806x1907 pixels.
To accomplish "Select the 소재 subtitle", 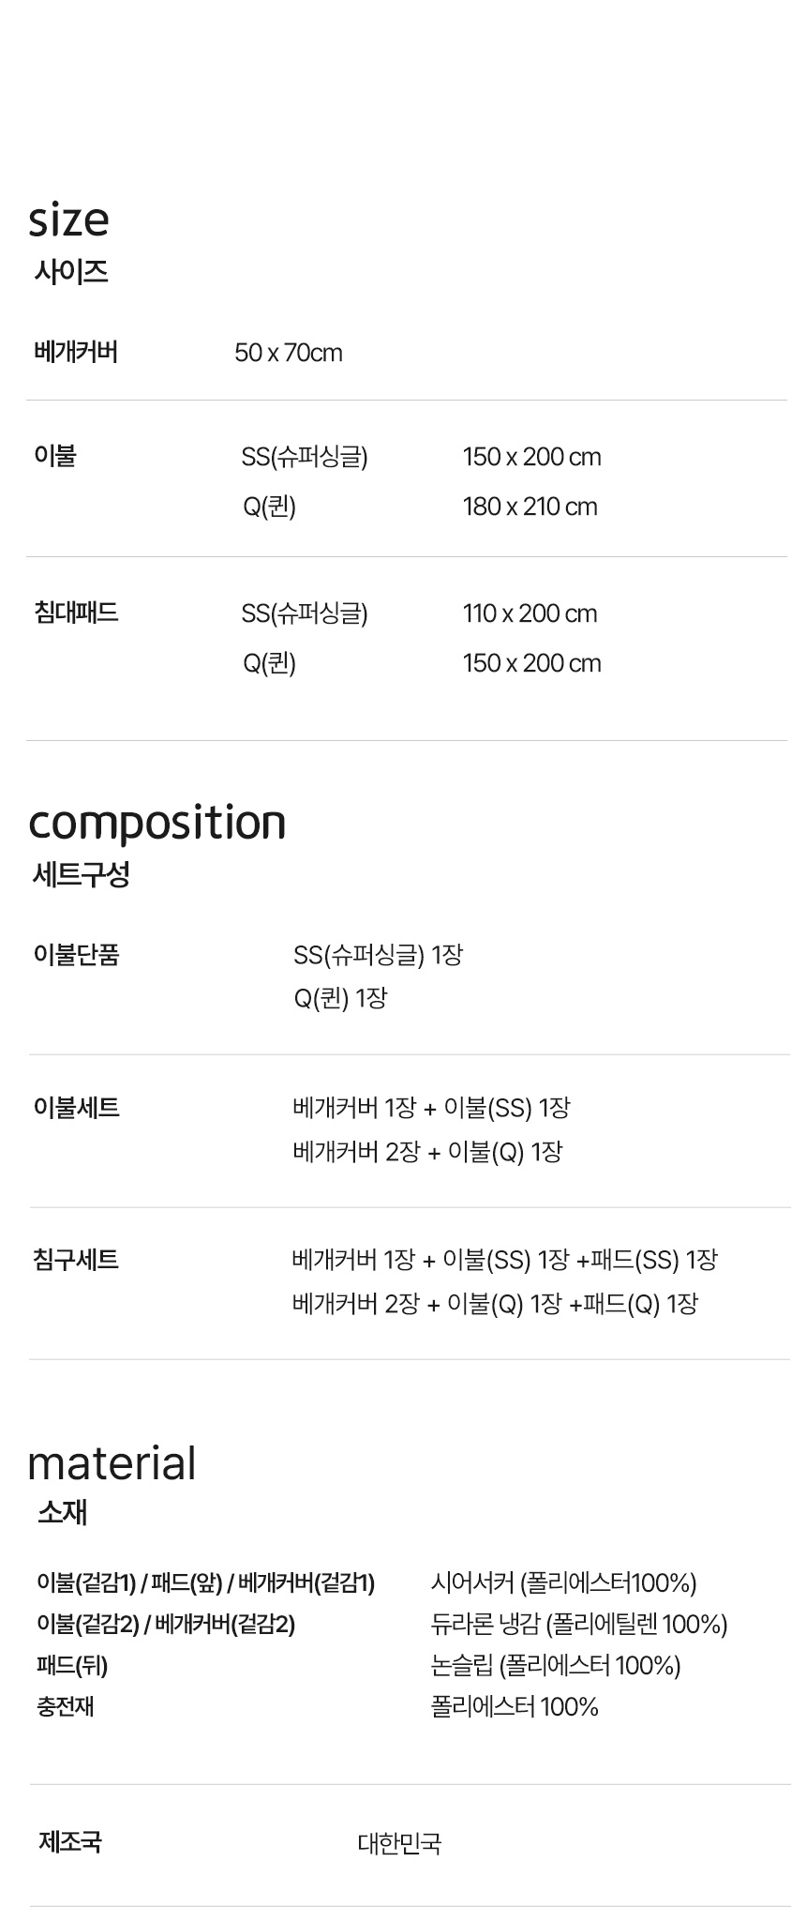I will tap(63, 1512).
